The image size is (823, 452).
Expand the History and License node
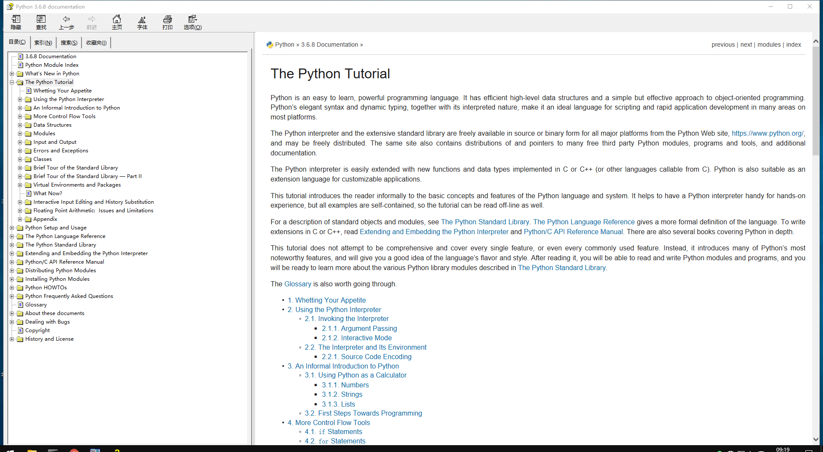[x=12, y=339]
